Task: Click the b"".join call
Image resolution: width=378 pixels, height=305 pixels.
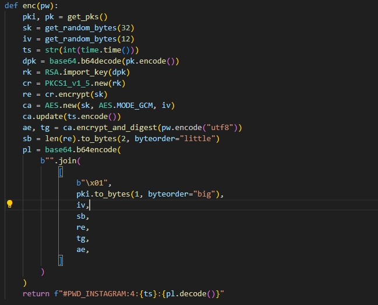Action: (x=61, y=161)
